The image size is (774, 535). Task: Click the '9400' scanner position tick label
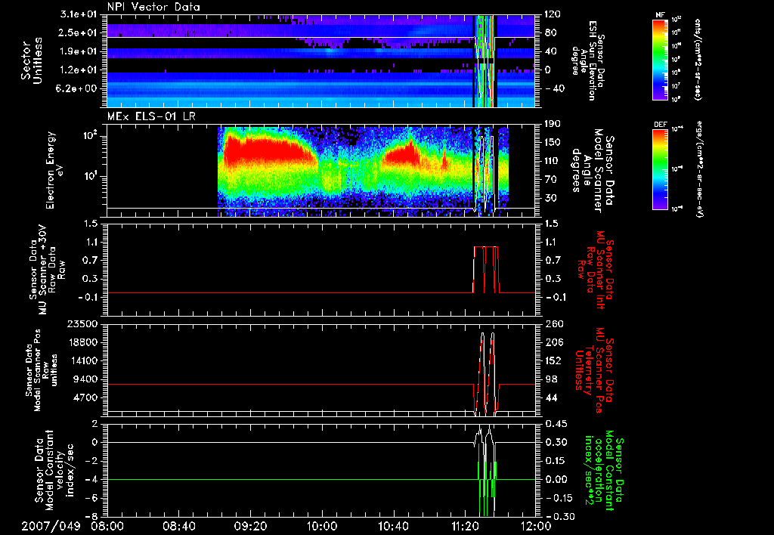(x=86, y=379)
